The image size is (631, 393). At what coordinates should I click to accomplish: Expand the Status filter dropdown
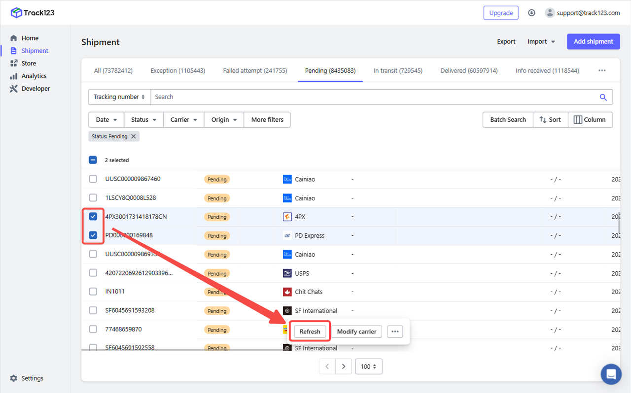tap(144, 120)
